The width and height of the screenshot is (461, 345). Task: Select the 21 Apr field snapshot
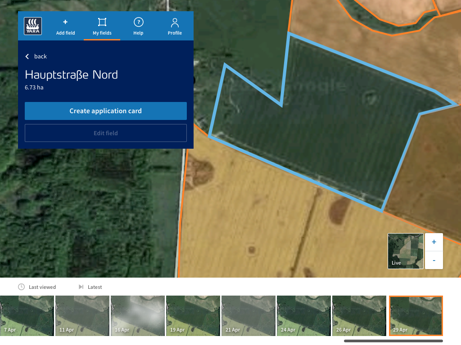pyautogui.click(x=248, y=315)
